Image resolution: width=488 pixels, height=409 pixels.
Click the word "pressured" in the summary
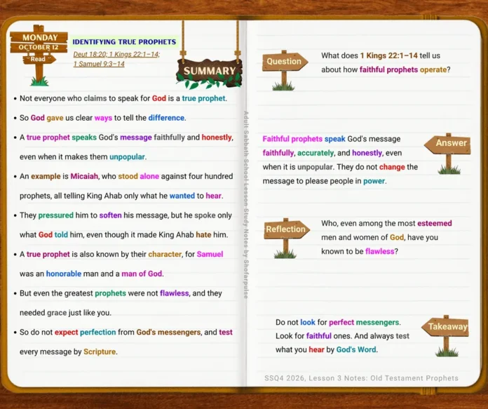coord(55,215)
